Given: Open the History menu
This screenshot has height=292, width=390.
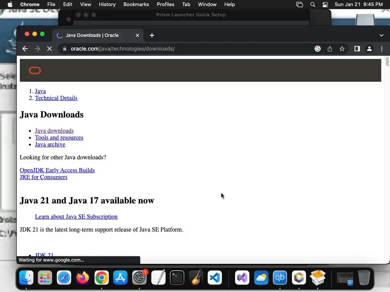Looking at the screenshot, I should tap(107, 5).
